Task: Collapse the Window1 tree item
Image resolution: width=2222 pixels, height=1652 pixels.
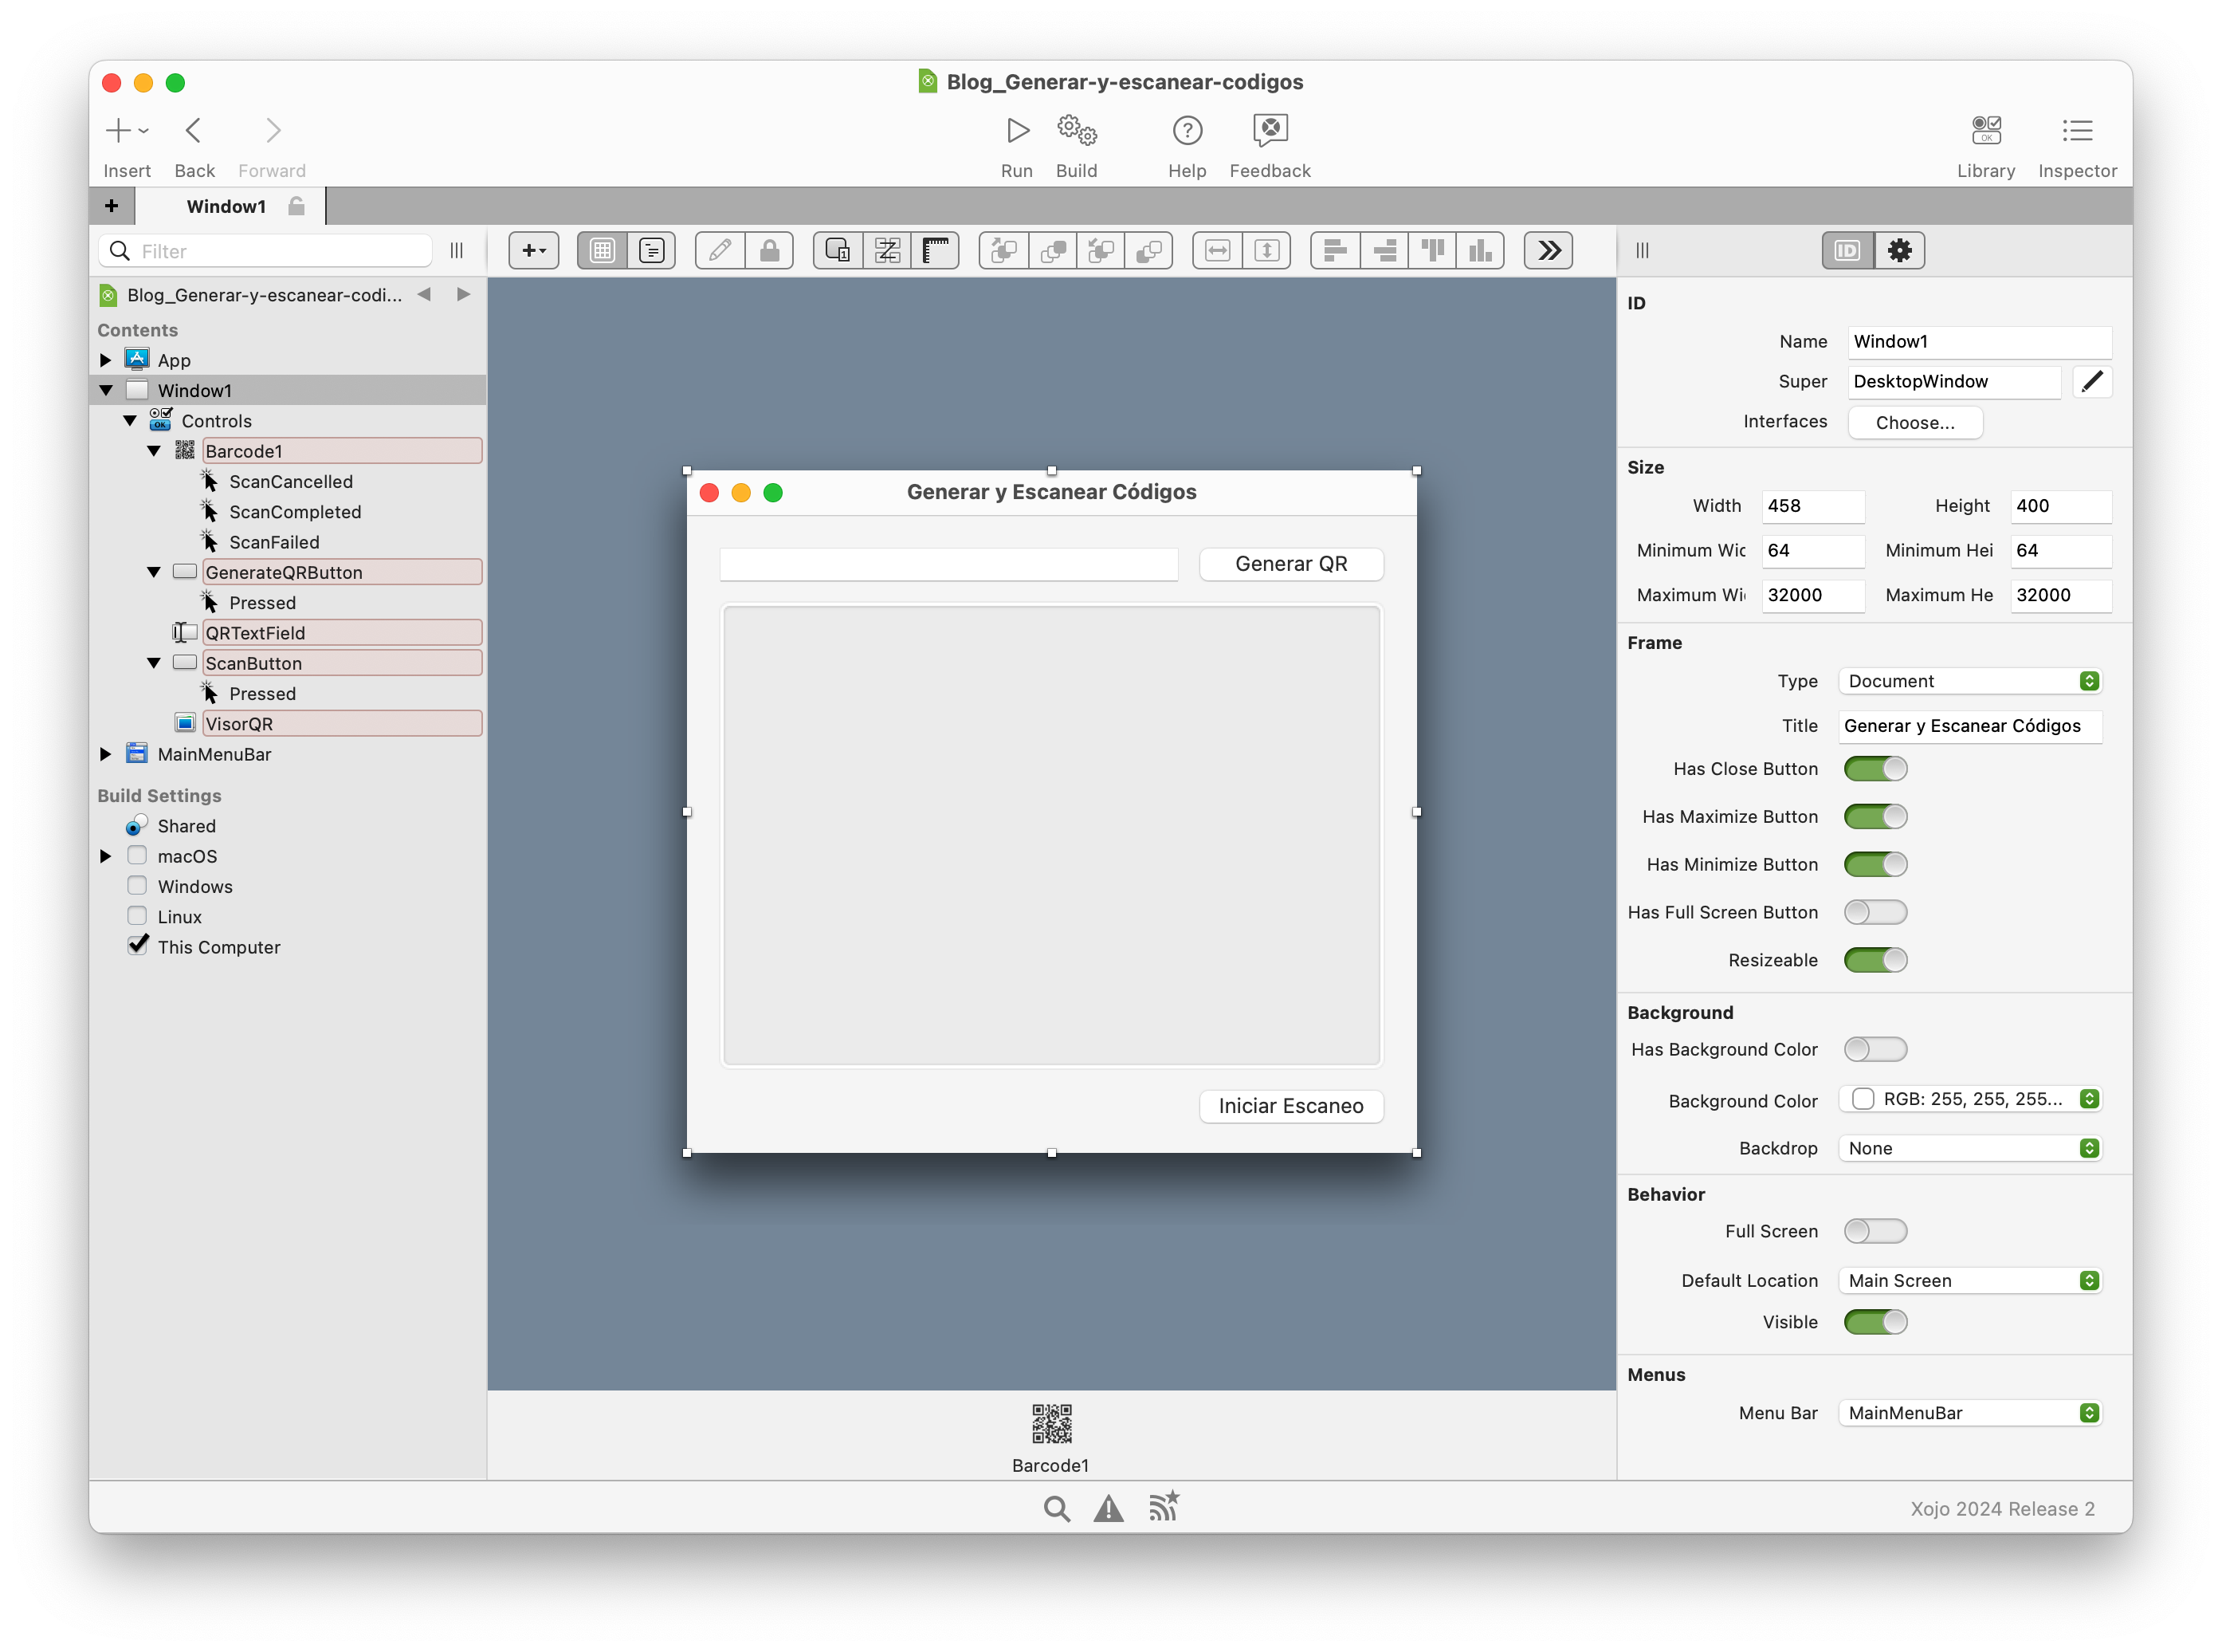Action: (x=106, y=390)
